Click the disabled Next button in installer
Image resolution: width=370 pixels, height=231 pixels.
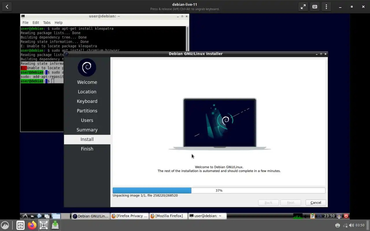291,203
